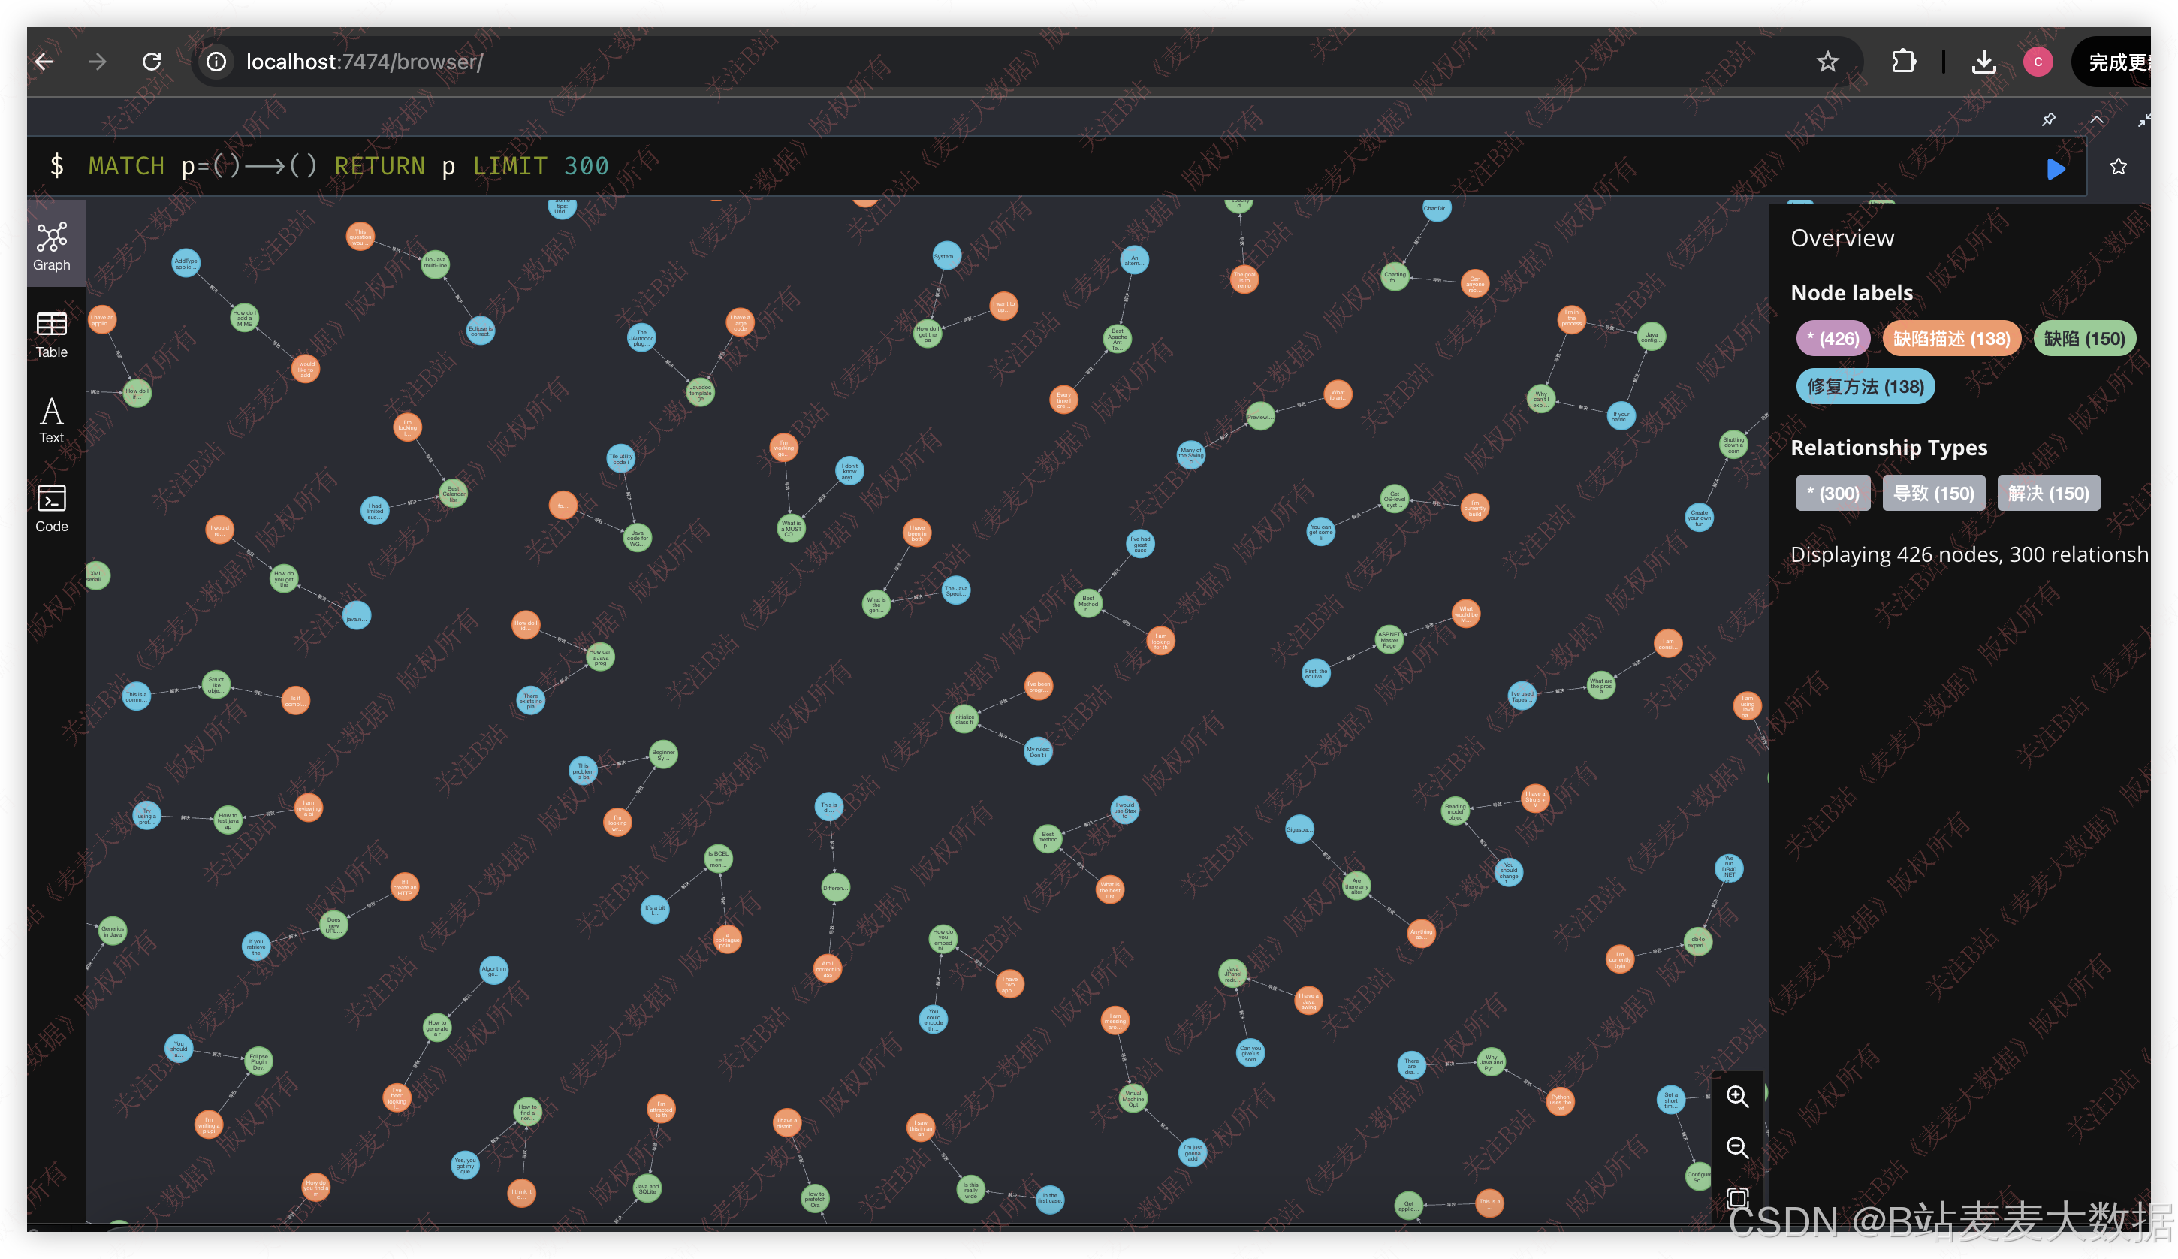This screenshot has width=2178, height=1259.
Task: Pin the result frame
Action: click(x=2048, y=120)
